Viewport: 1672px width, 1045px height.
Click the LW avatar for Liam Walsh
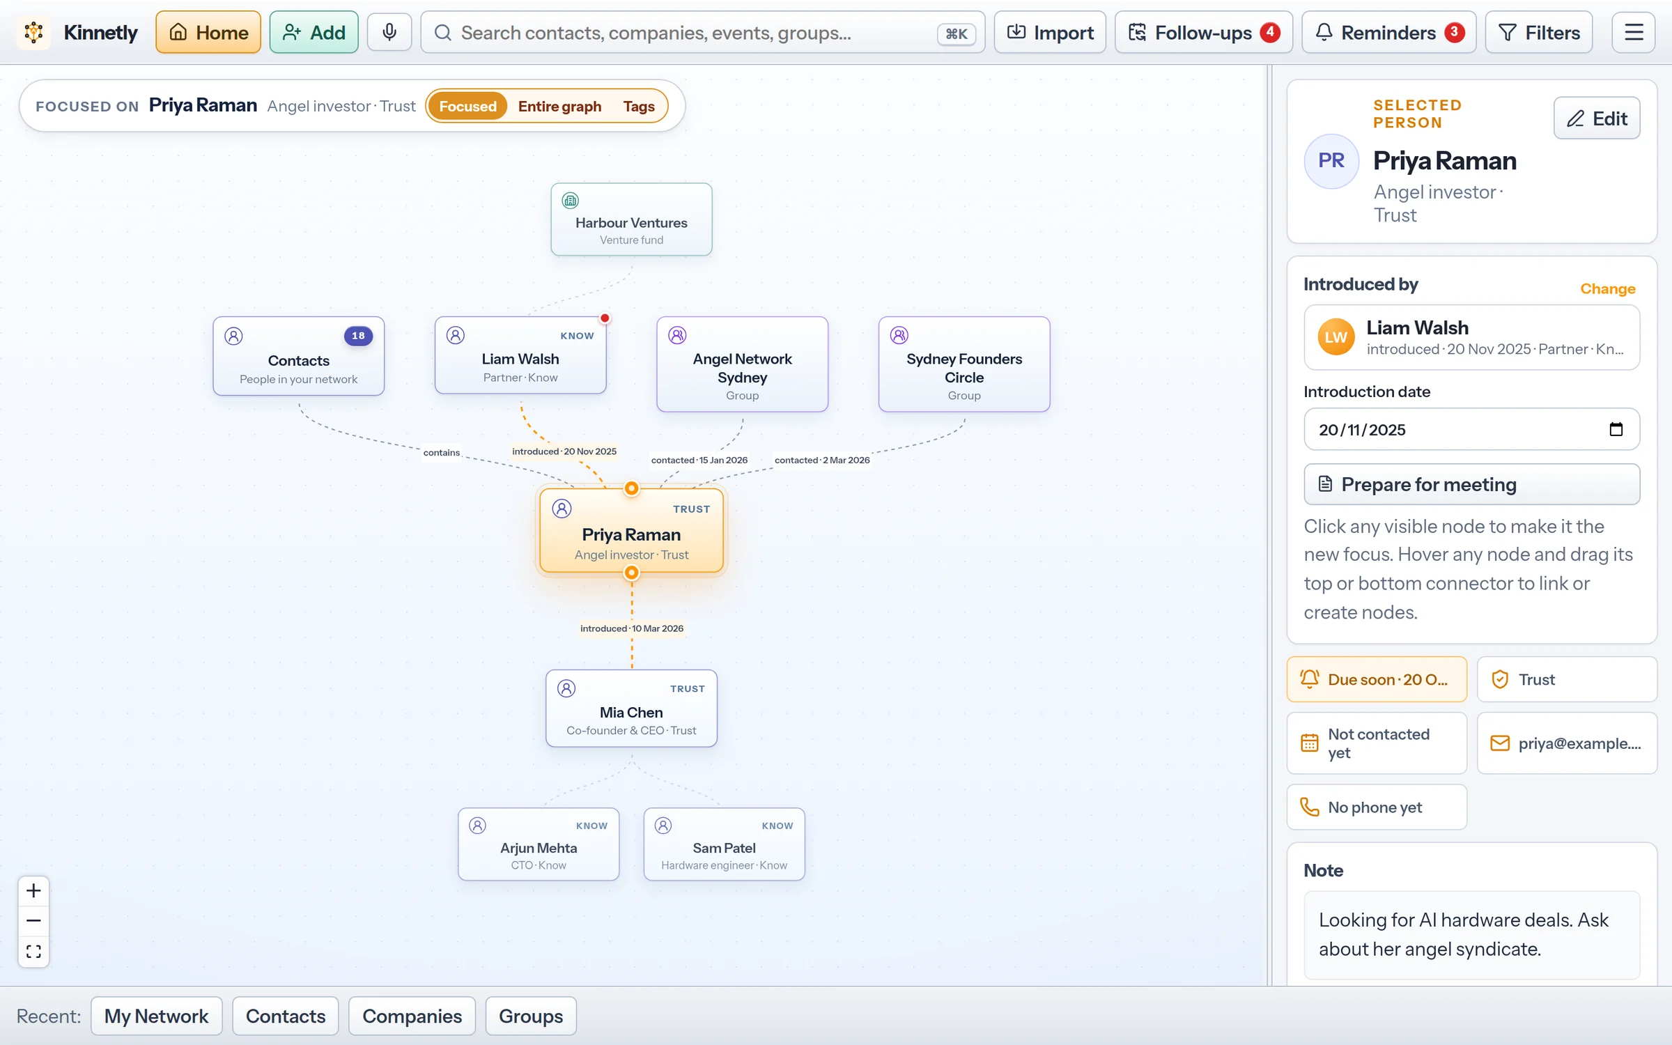tap(1336, 337)
